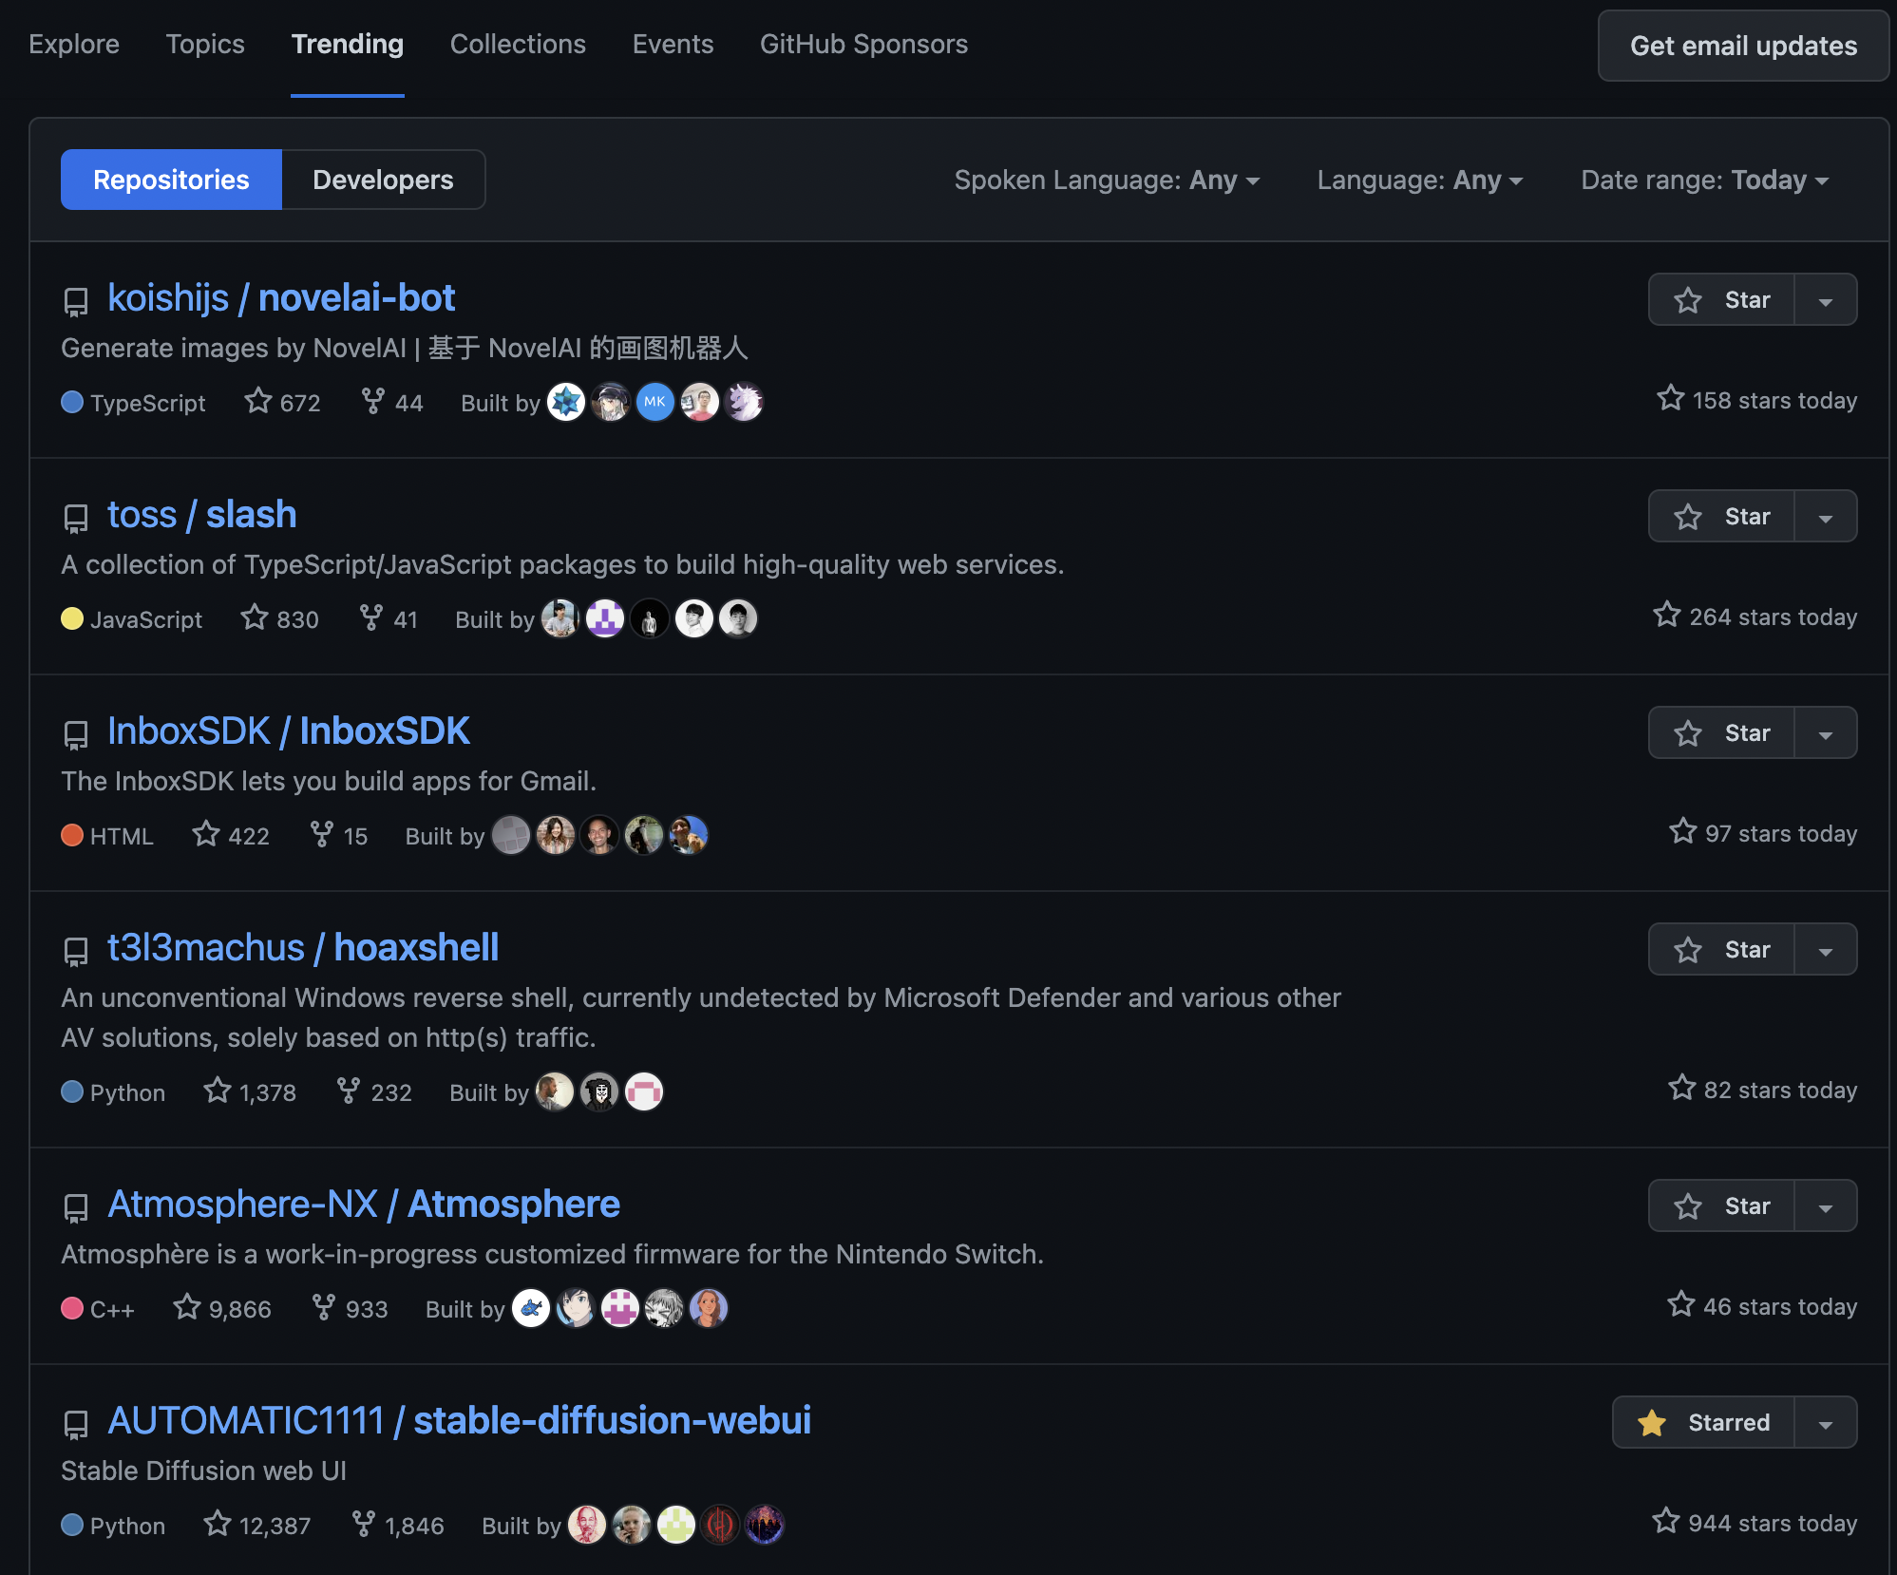Click first contributor avatar on novelai-bot
This screenshot has height=1575, width=1897.
566,402
